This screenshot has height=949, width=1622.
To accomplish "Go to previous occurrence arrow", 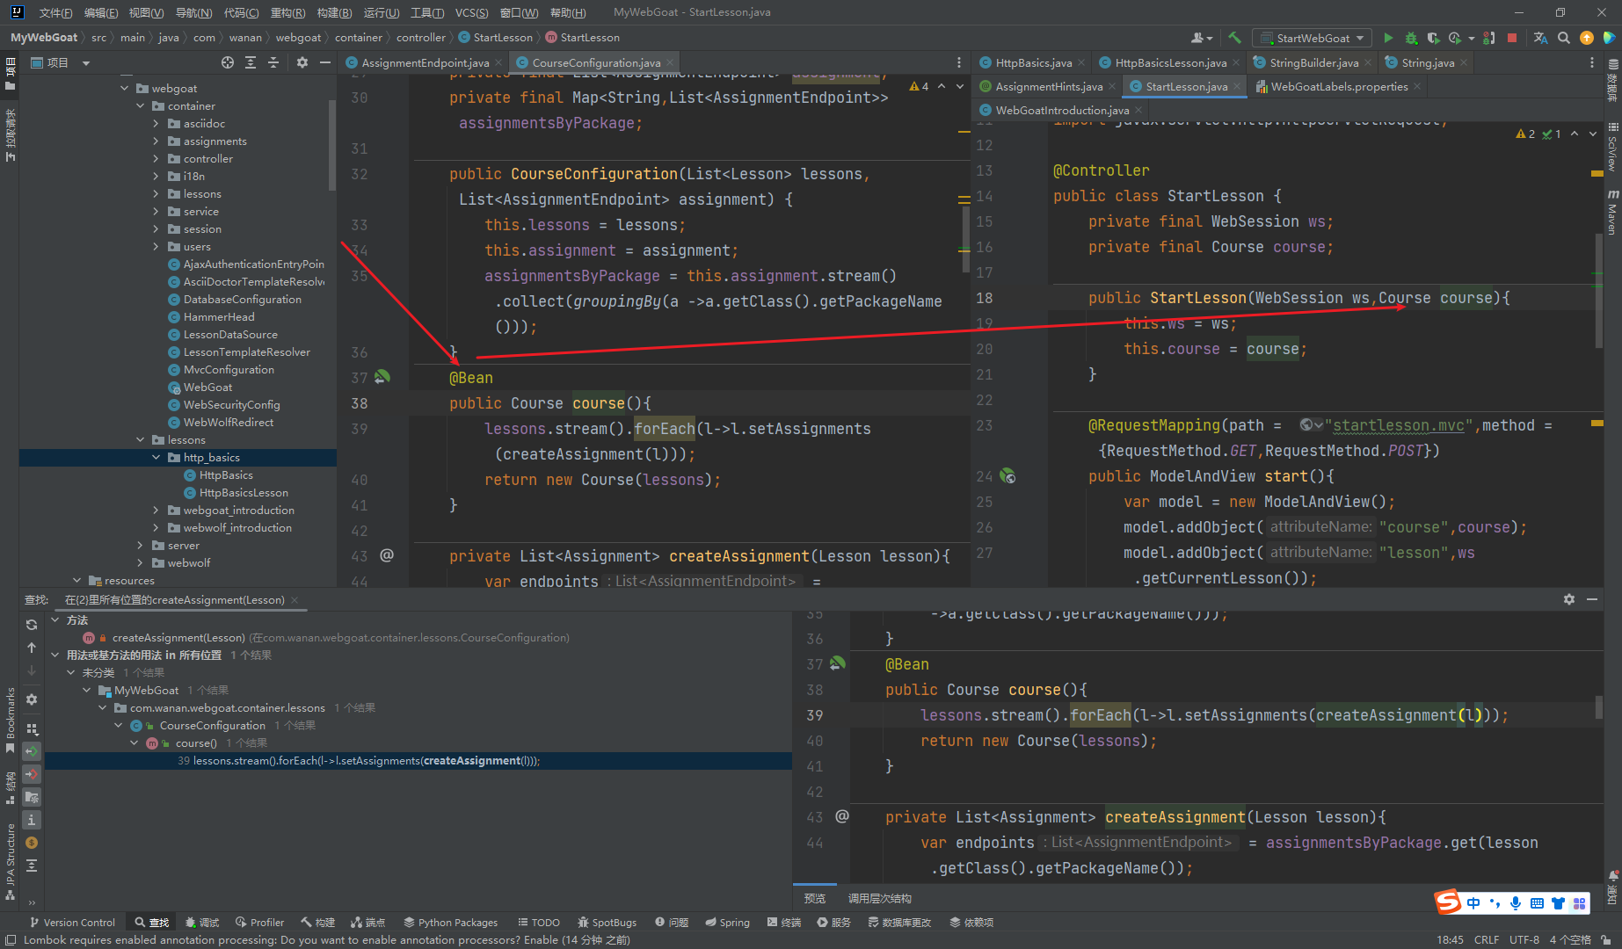I will (32, 648).
